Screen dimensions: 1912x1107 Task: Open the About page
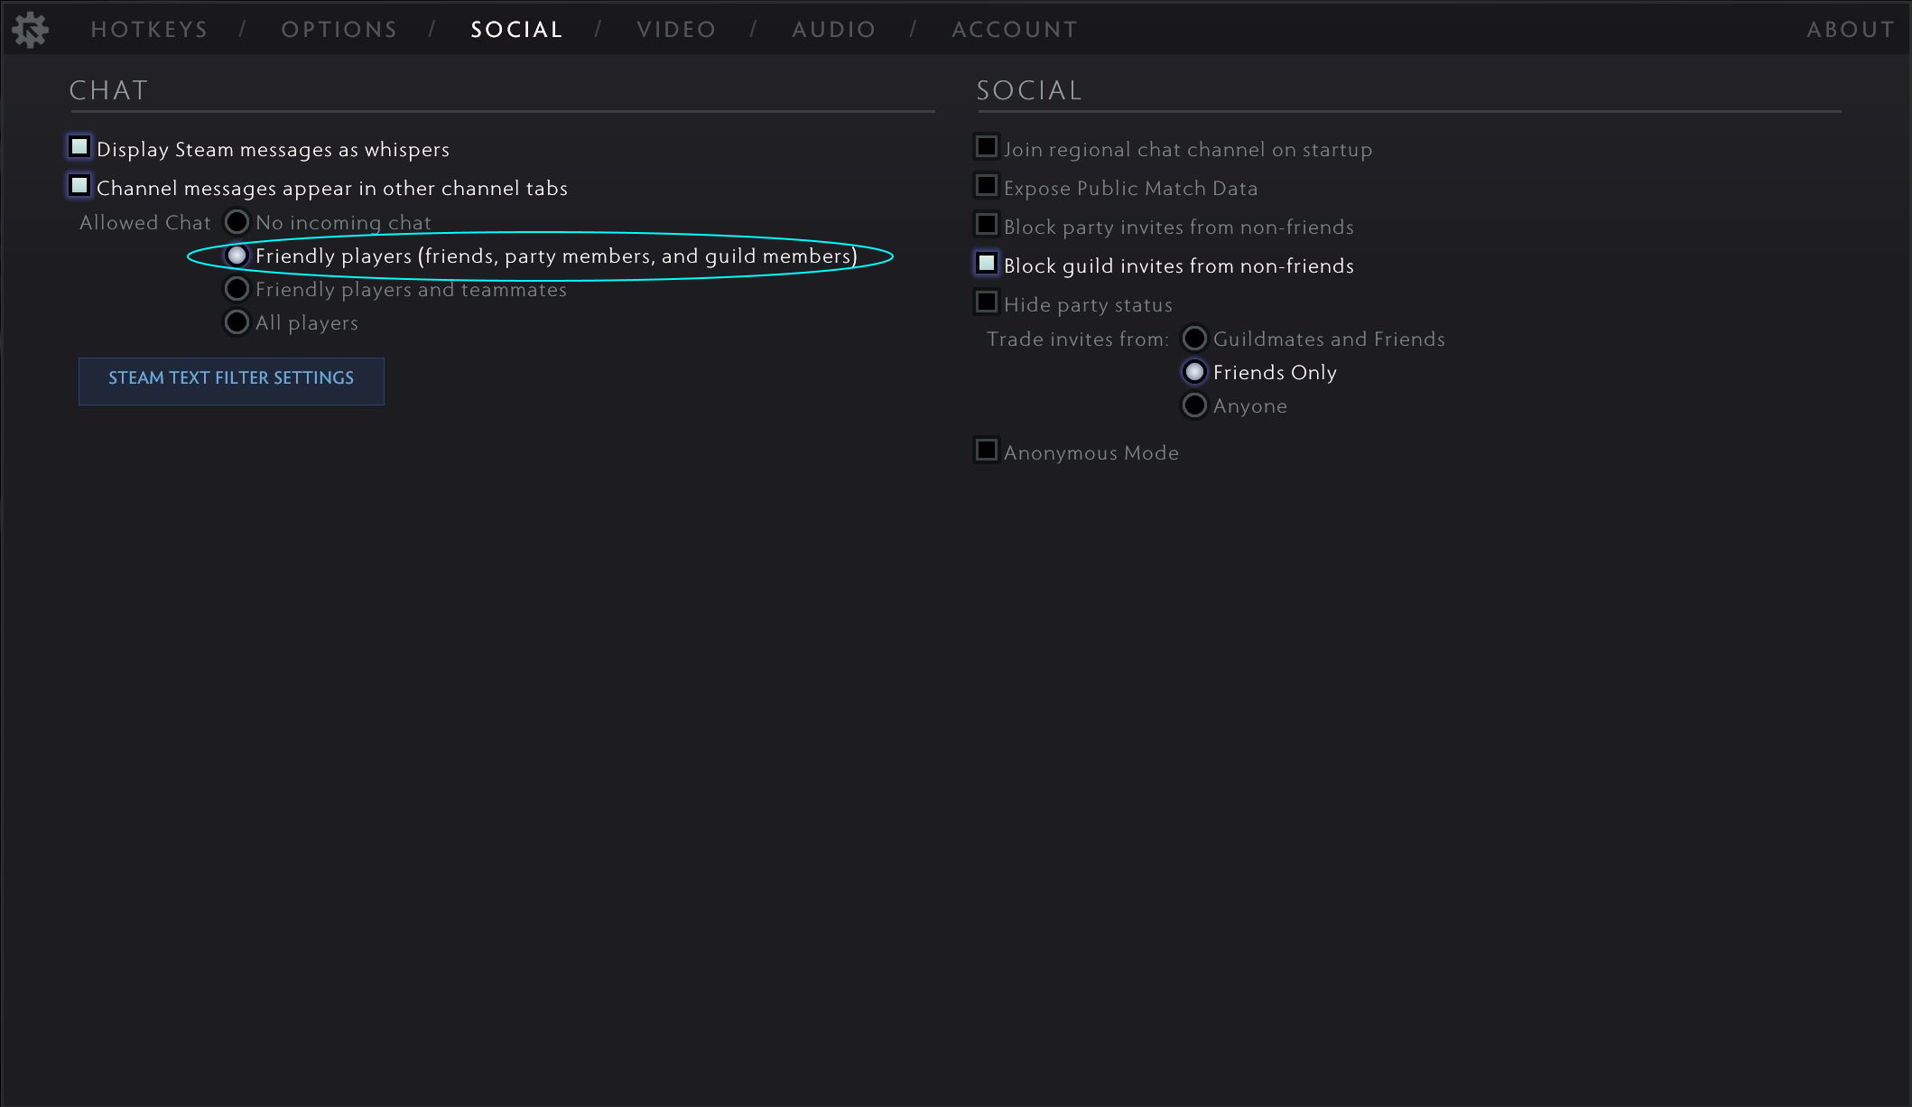(x=1850, y=30)
